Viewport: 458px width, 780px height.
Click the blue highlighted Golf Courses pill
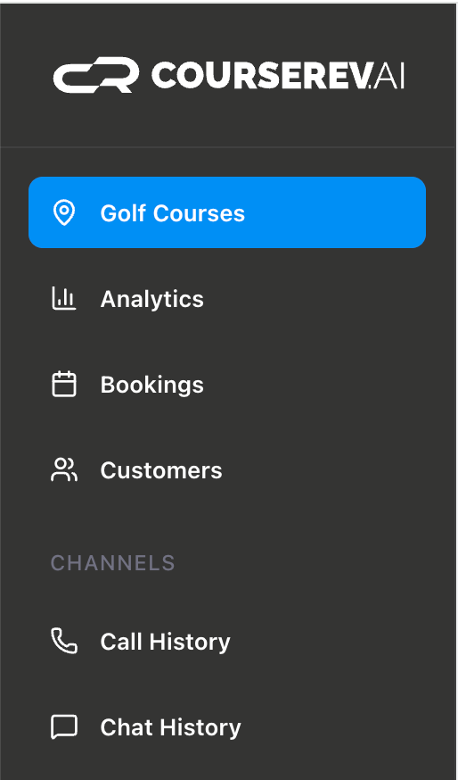point(227,212)
